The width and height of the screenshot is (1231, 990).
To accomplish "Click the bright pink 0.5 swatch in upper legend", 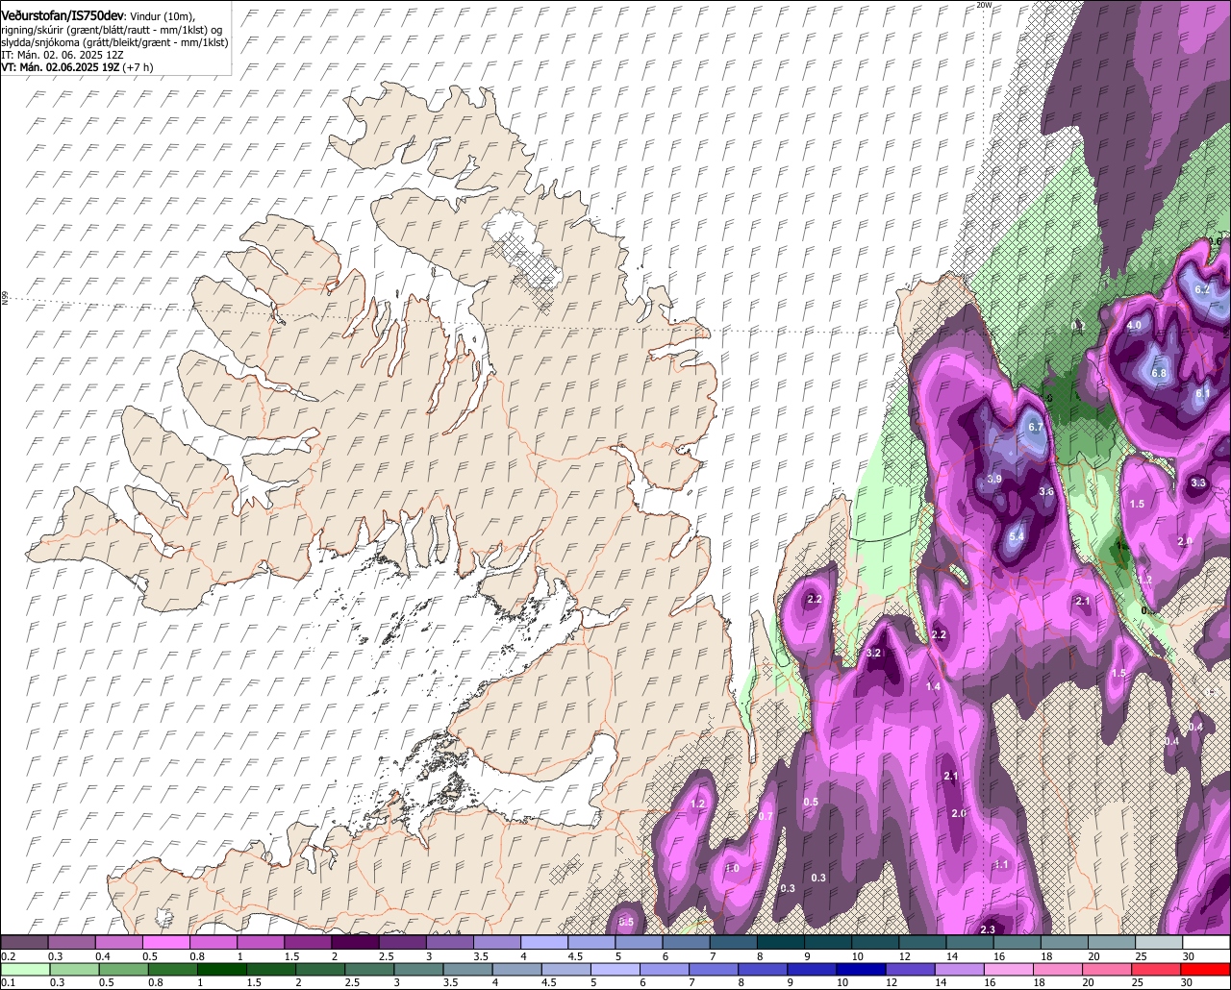I will tap(165, 942).
